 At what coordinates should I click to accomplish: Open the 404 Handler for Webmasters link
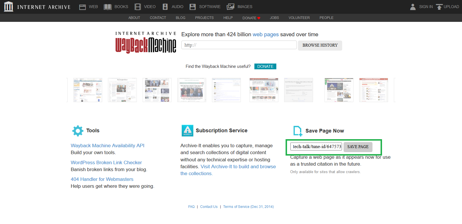(102, 179)
